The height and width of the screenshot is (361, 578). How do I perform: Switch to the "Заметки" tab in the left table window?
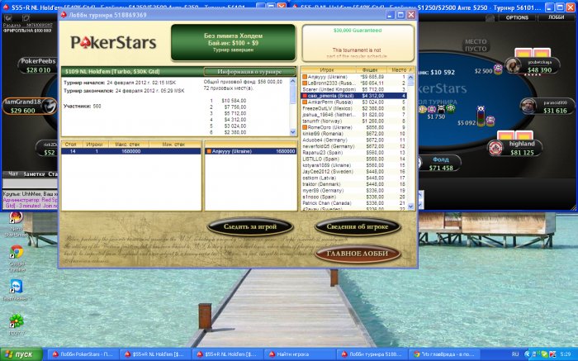tap(34, 173)
